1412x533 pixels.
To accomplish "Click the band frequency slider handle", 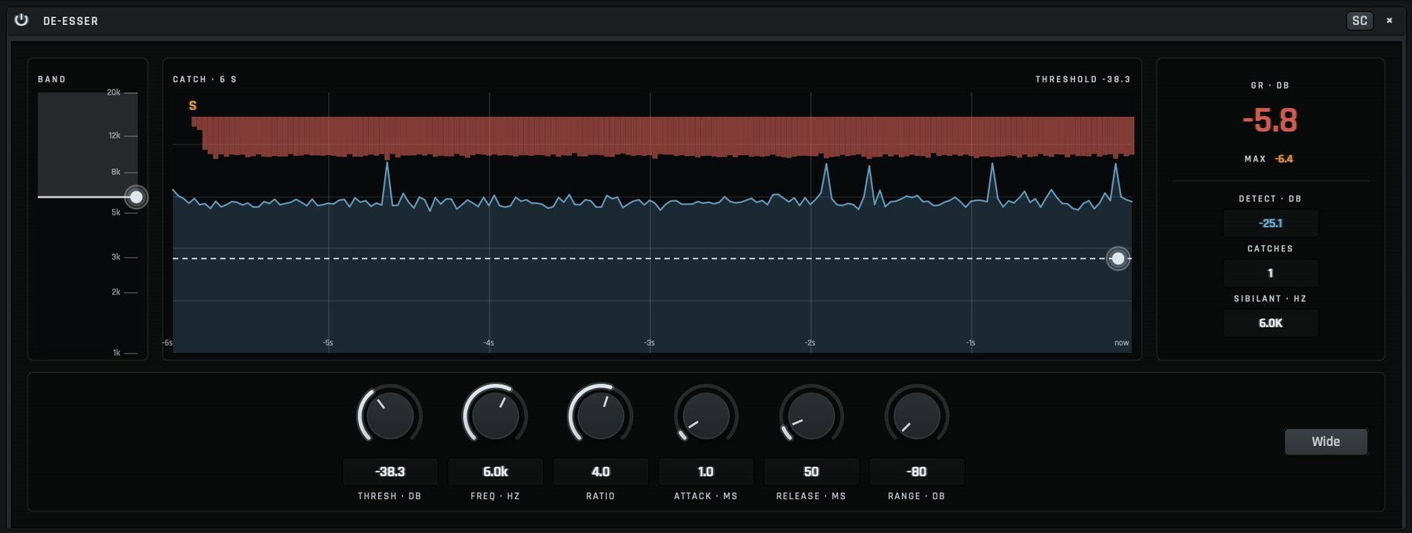I will [136, 197].
